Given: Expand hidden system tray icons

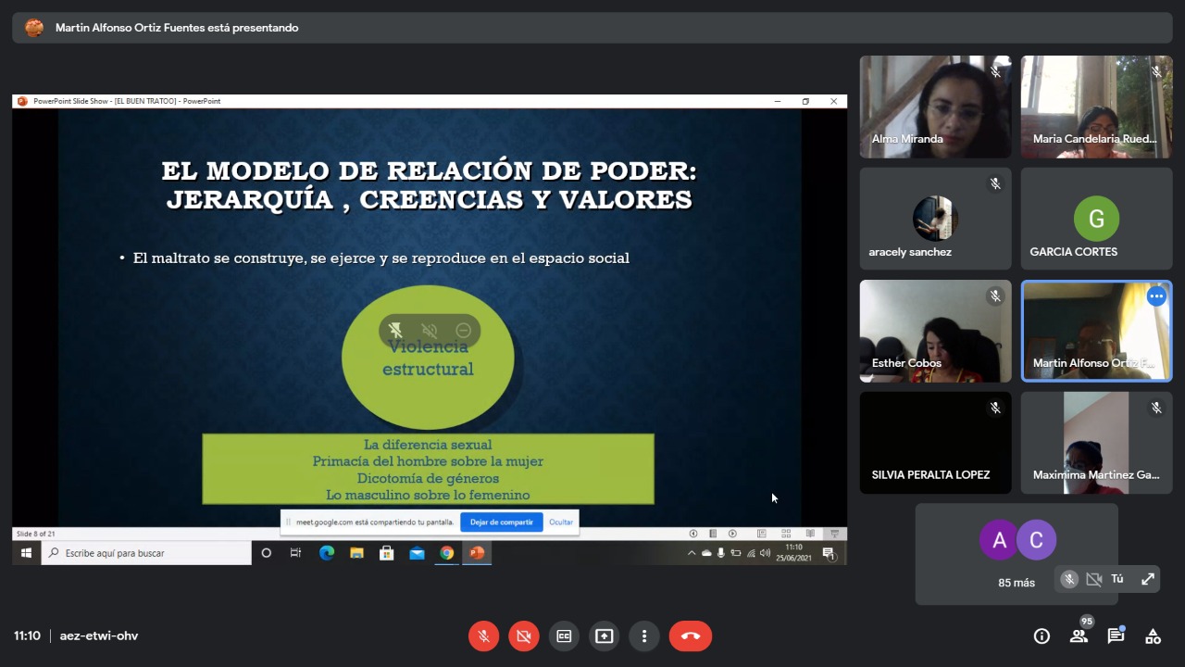Looking at the screenshot, I should (692, 553).
